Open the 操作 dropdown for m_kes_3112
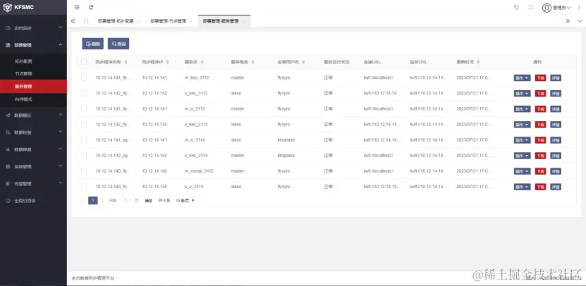 tap(522, 78)
